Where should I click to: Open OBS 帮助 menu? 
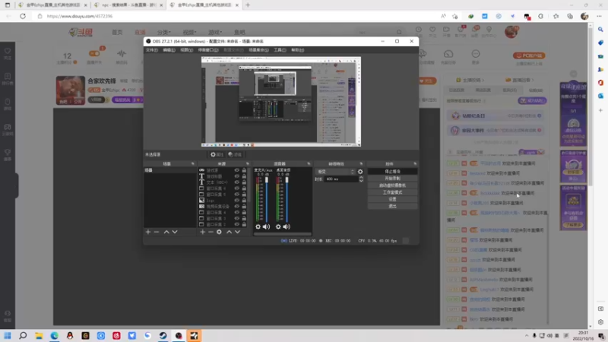tap(298, 50)
